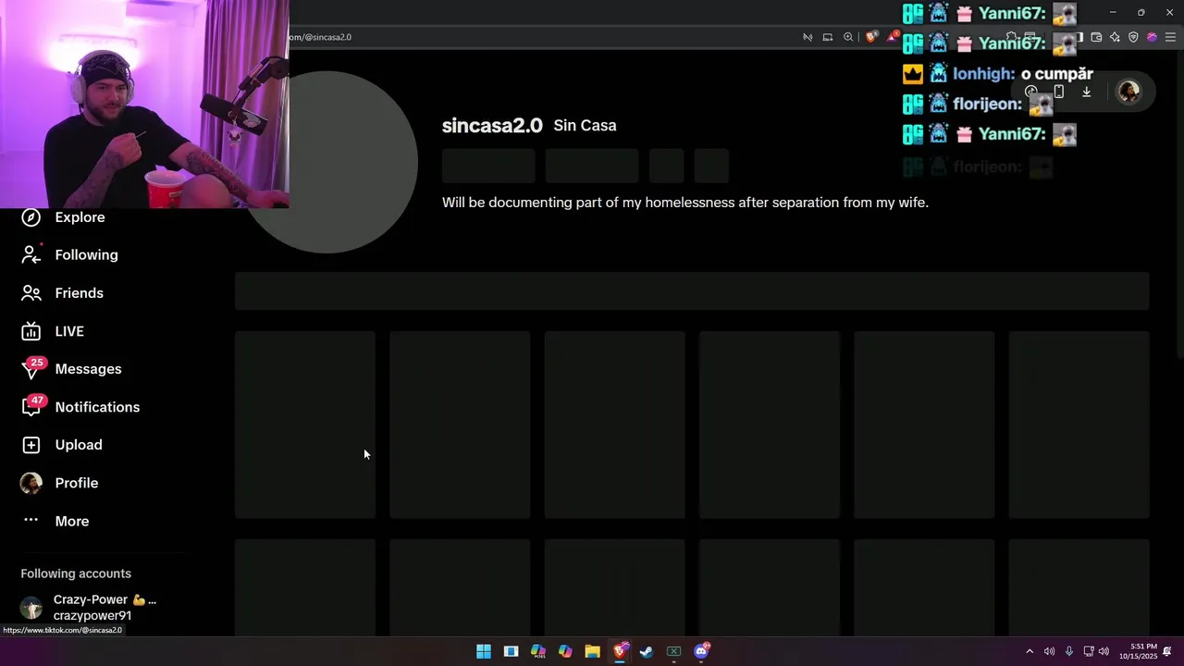The width and height of the screenshot is (1184, 666).
Task: Open Steam from the taskbar
Action: [x=647, y=651]
